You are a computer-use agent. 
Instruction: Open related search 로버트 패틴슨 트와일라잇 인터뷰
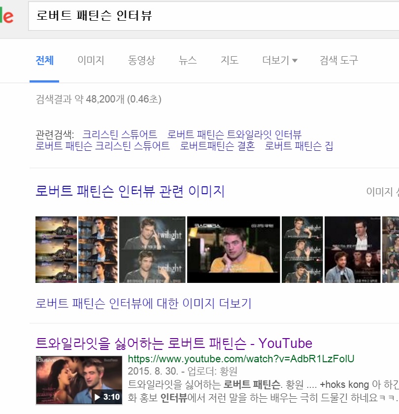click(x=234, y=135)
